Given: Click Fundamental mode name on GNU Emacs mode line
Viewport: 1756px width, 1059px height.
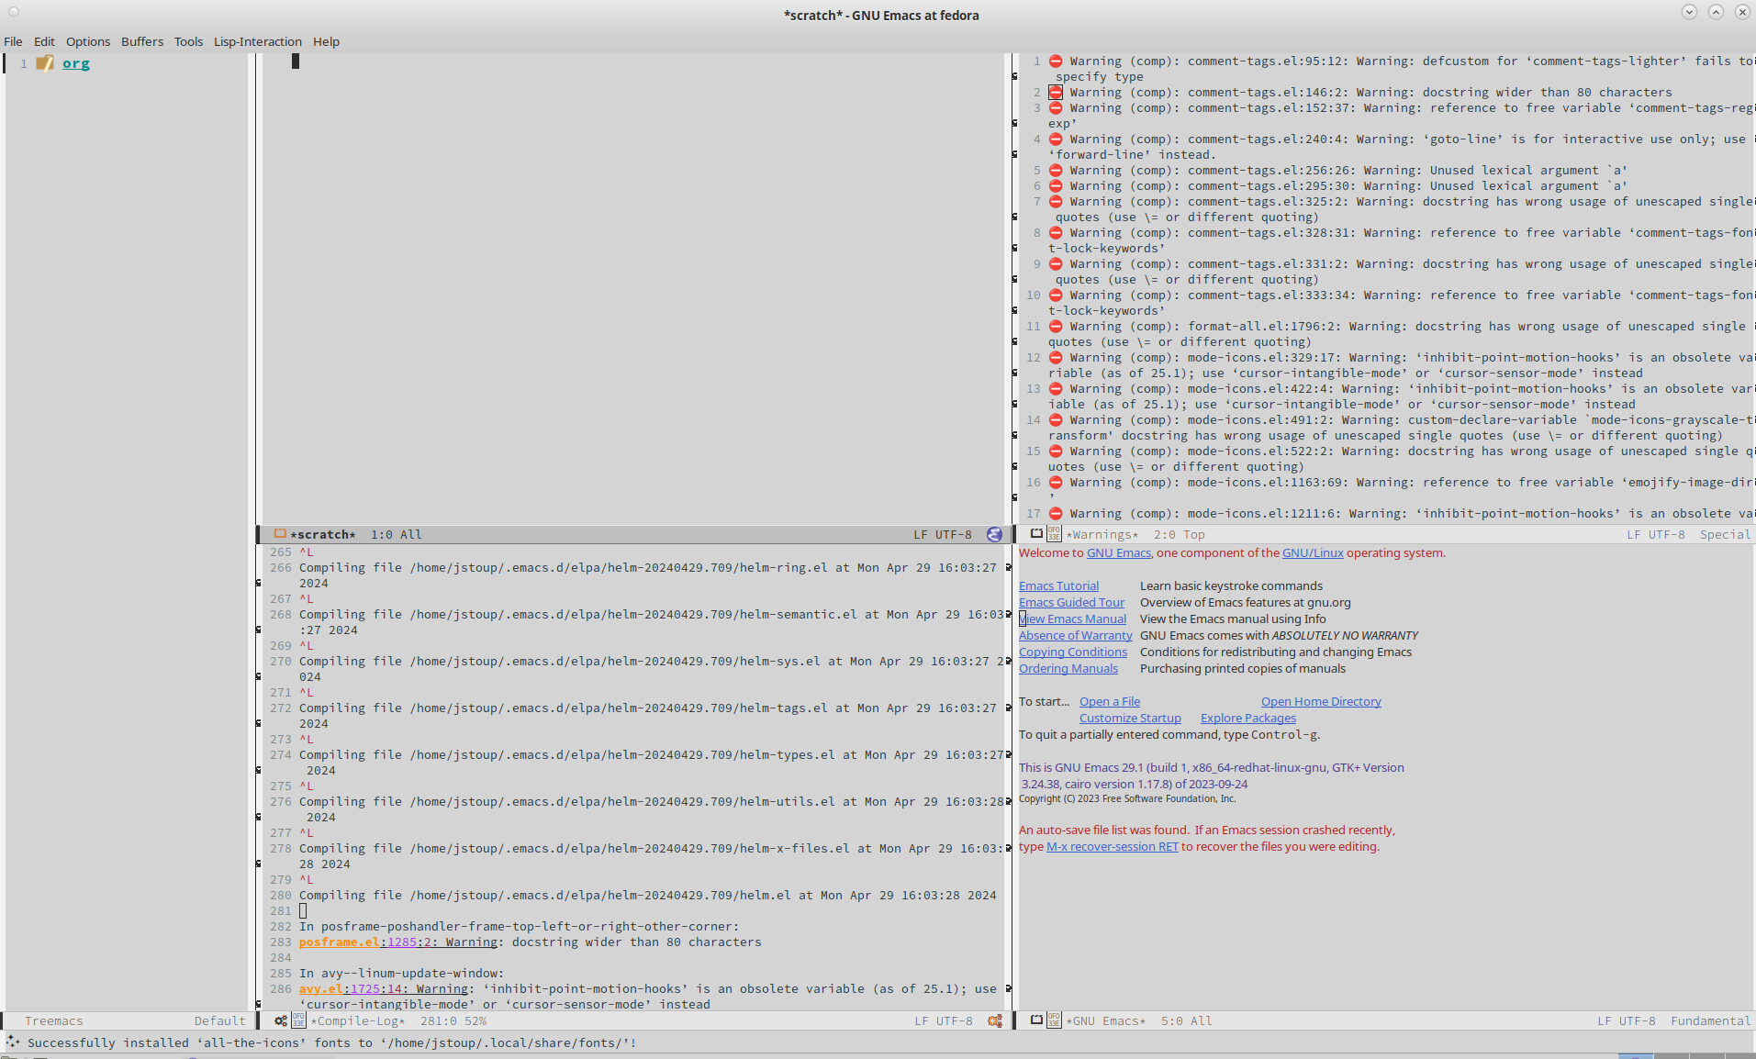Looking at the screenshot, I should click(x=1710, y=1020).
